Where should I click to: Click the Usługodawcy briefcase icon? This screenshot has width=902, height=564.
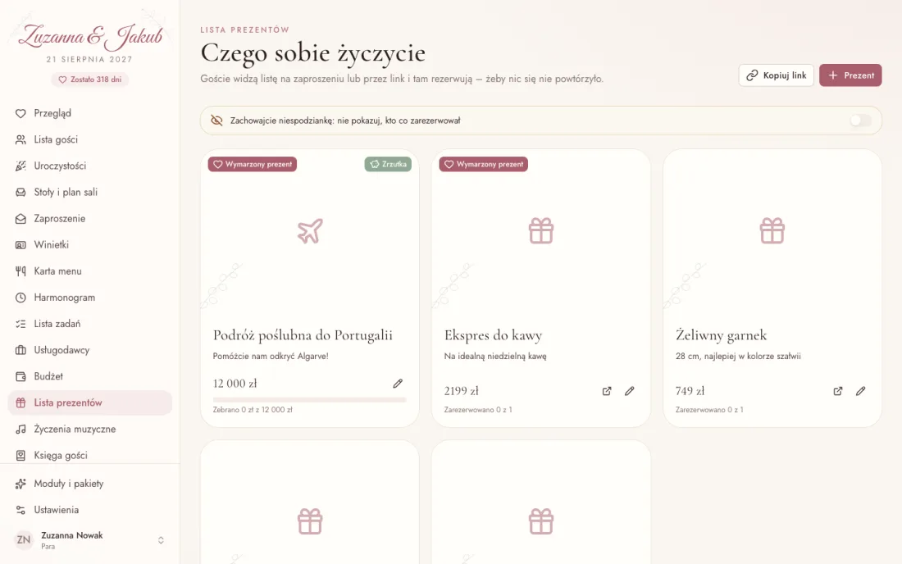tap(20, 350)
